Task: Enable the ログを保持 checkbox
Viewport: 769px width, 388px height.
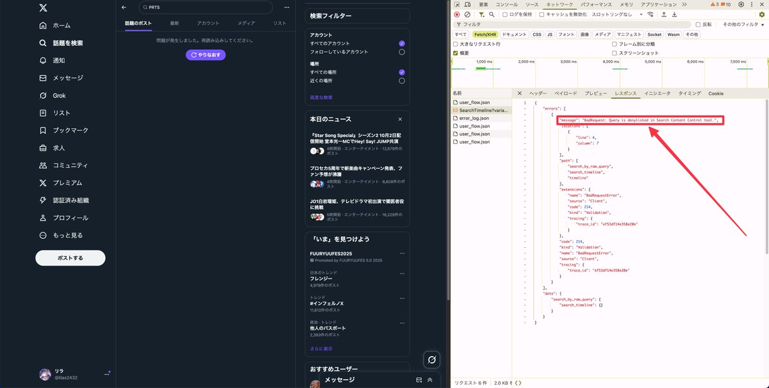Action: click(x=504, y=14)
